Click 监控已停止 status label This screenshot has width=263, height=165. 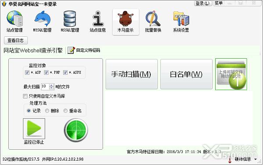(x=34, y=142)
